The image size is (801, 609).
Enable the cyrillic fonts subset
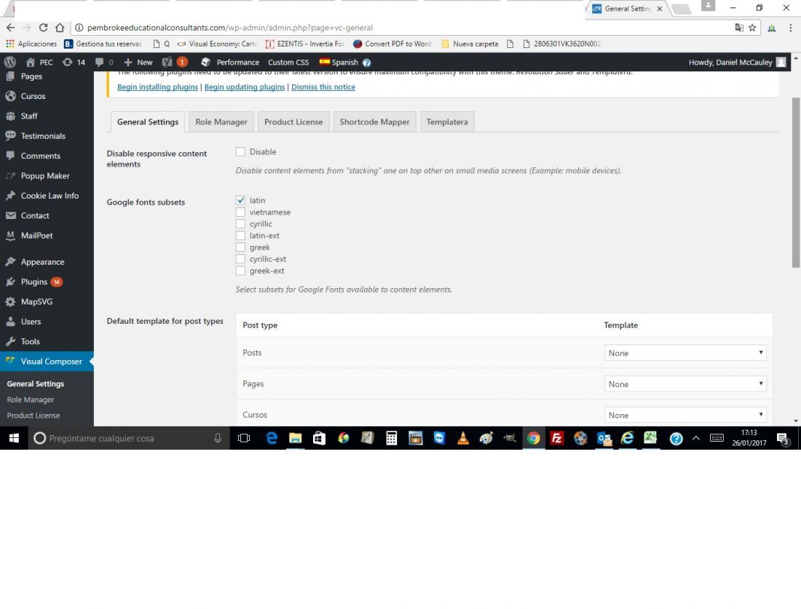point(240,223)
